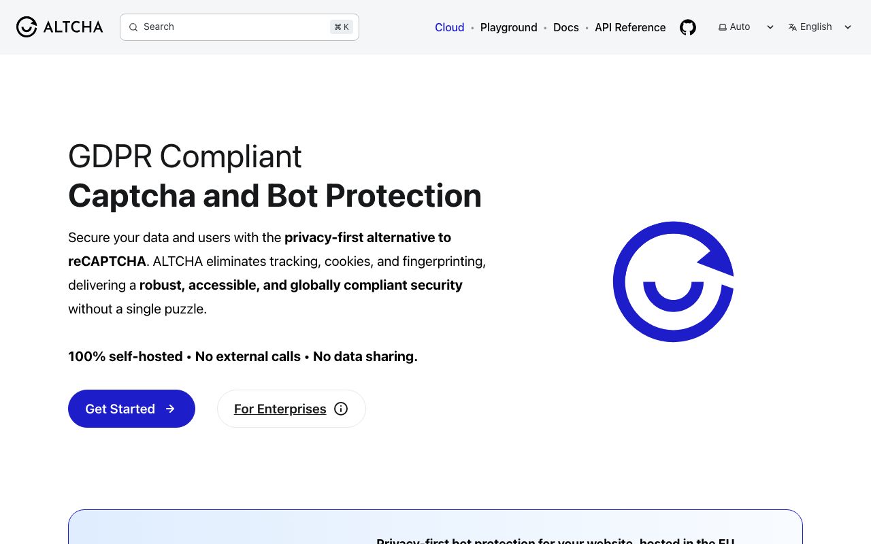This screenshot has width=871, height=544.
Task: Click the search magnifier icon
Action: 133,27
